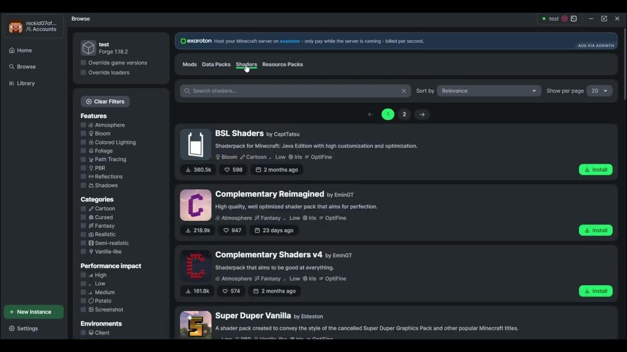
Task: Click the stop instance red icon in title bar
Action: click(564, 19)
